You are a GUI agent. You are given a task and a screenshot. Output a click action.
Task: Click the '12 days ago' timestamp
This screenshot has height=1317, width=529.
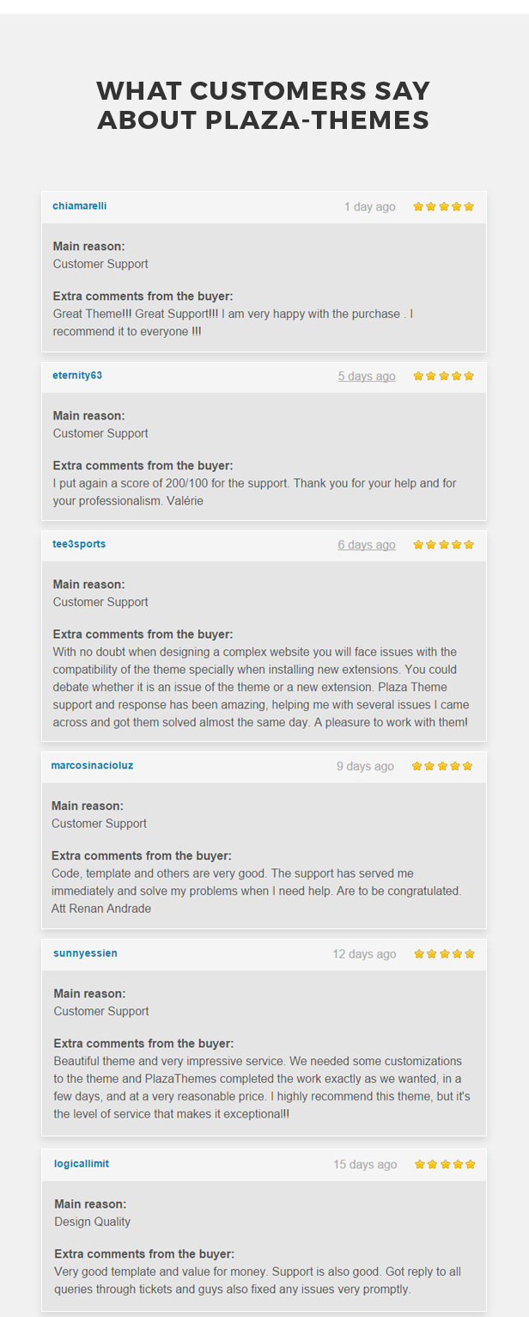click(365, 954)
